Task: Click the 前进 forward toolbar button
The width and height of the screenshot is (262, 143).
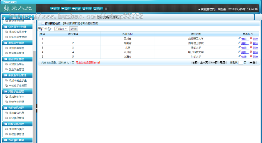Action: (x=76, y=9)
